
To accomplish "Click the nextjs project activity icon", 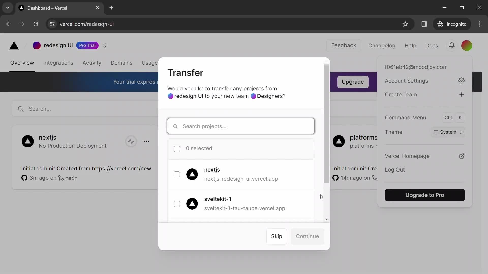I will 131,141.
